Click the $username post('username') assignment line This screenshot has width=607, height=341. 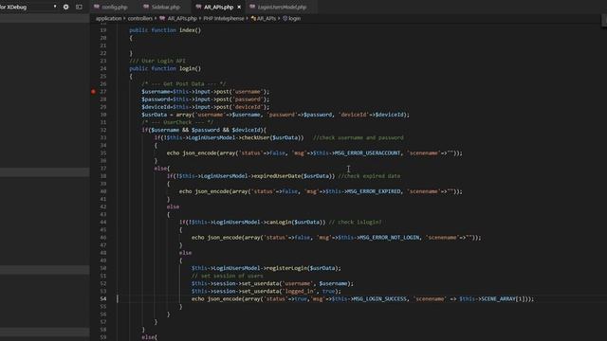coord(205,92)
